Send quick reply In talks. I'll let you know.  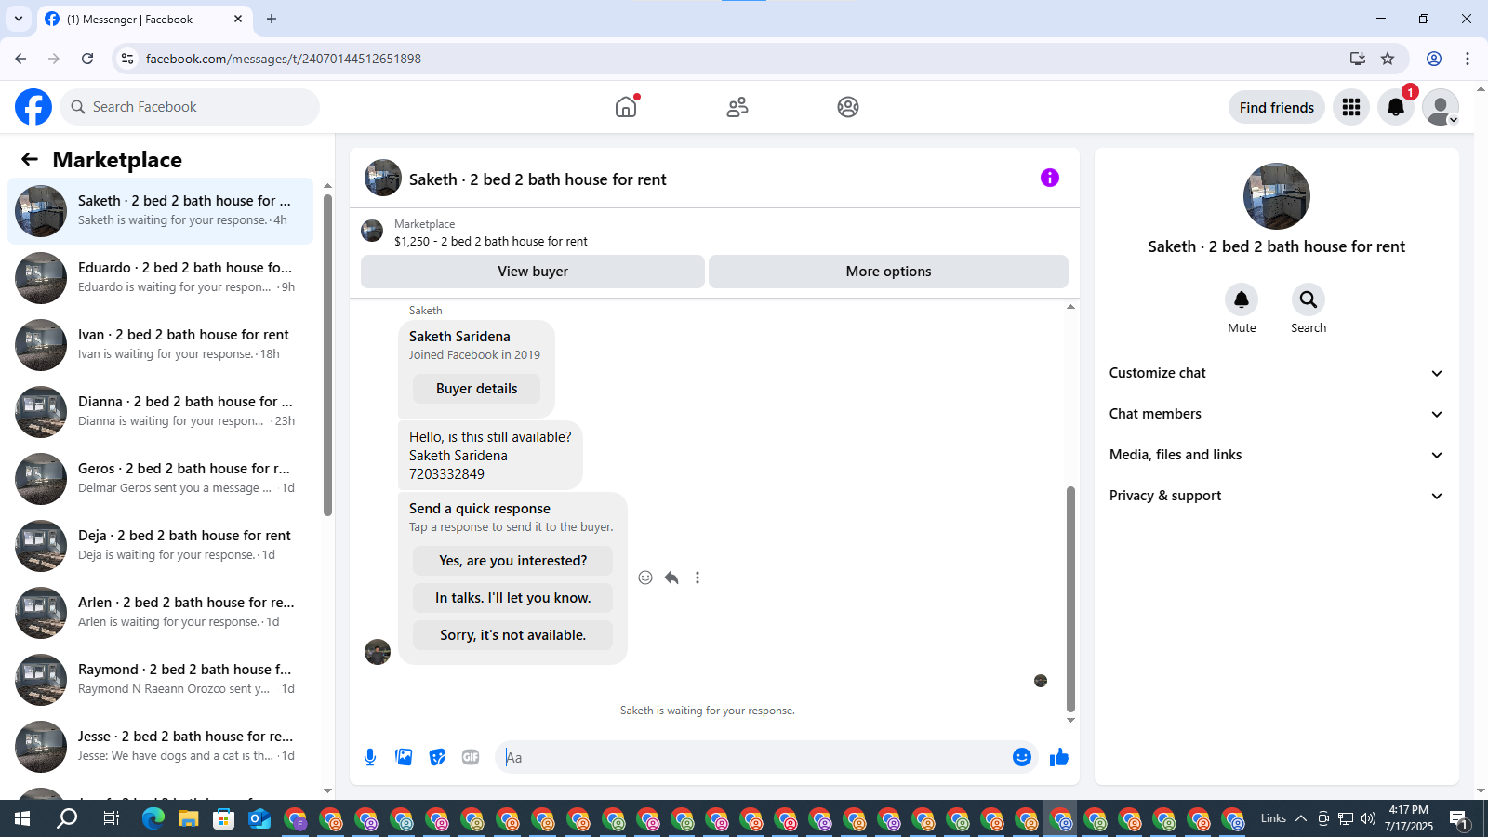[x=512, y=598]
